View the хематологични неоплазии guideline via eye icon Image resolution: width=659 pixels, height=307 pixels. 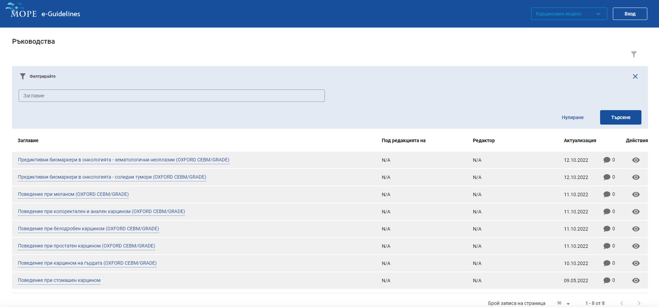pos(636,160)
